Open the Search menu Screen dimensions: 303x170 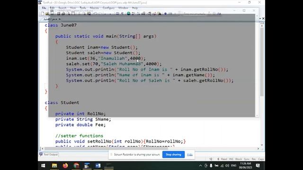tap(62, 8)
